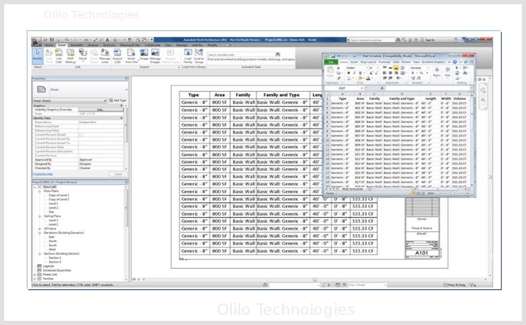Open Revit Annotate ribbon tab

(76, 45)
